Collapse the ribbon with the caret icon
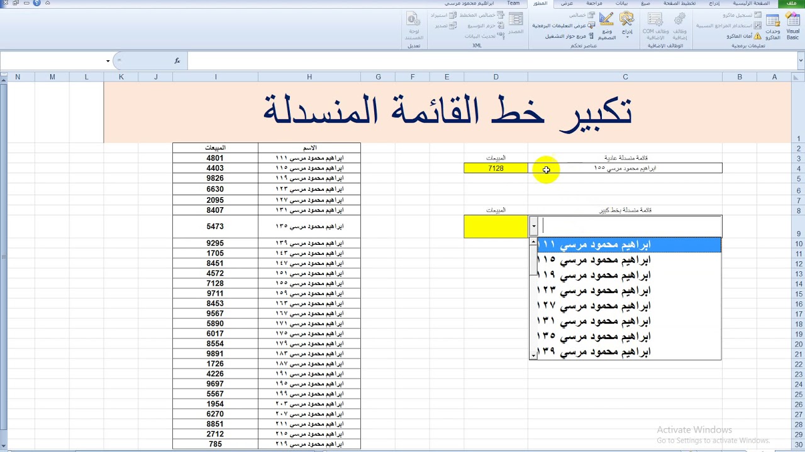This screenshot has width=805, height=452. click(47, 3)
